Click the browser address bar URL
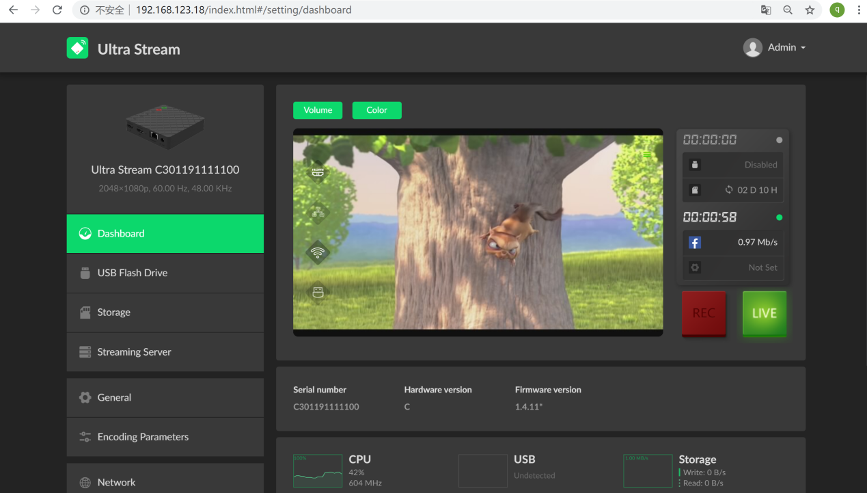 click(x=244, y=10)
